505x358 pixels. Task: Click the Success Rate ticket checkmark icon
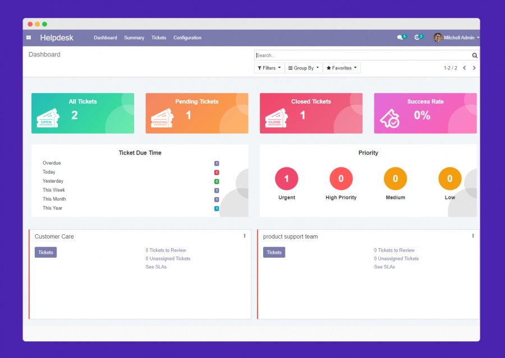[x=390, y=118]
